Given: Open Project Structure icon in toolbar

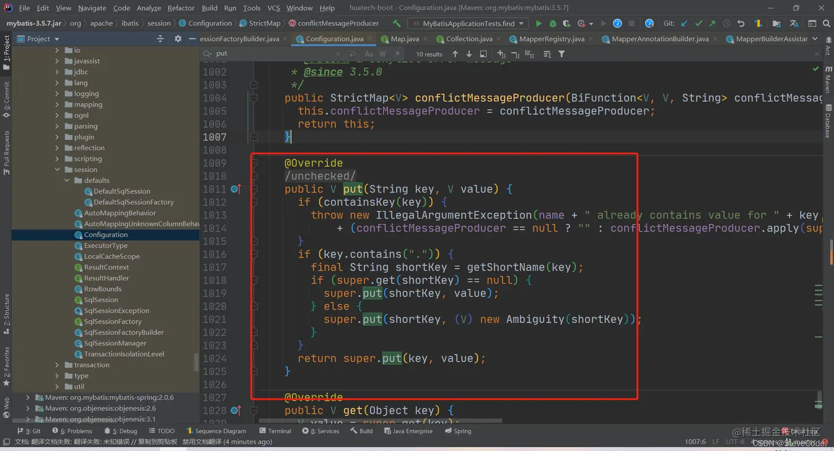Looking at the screenshot, I should coord(777,23).
